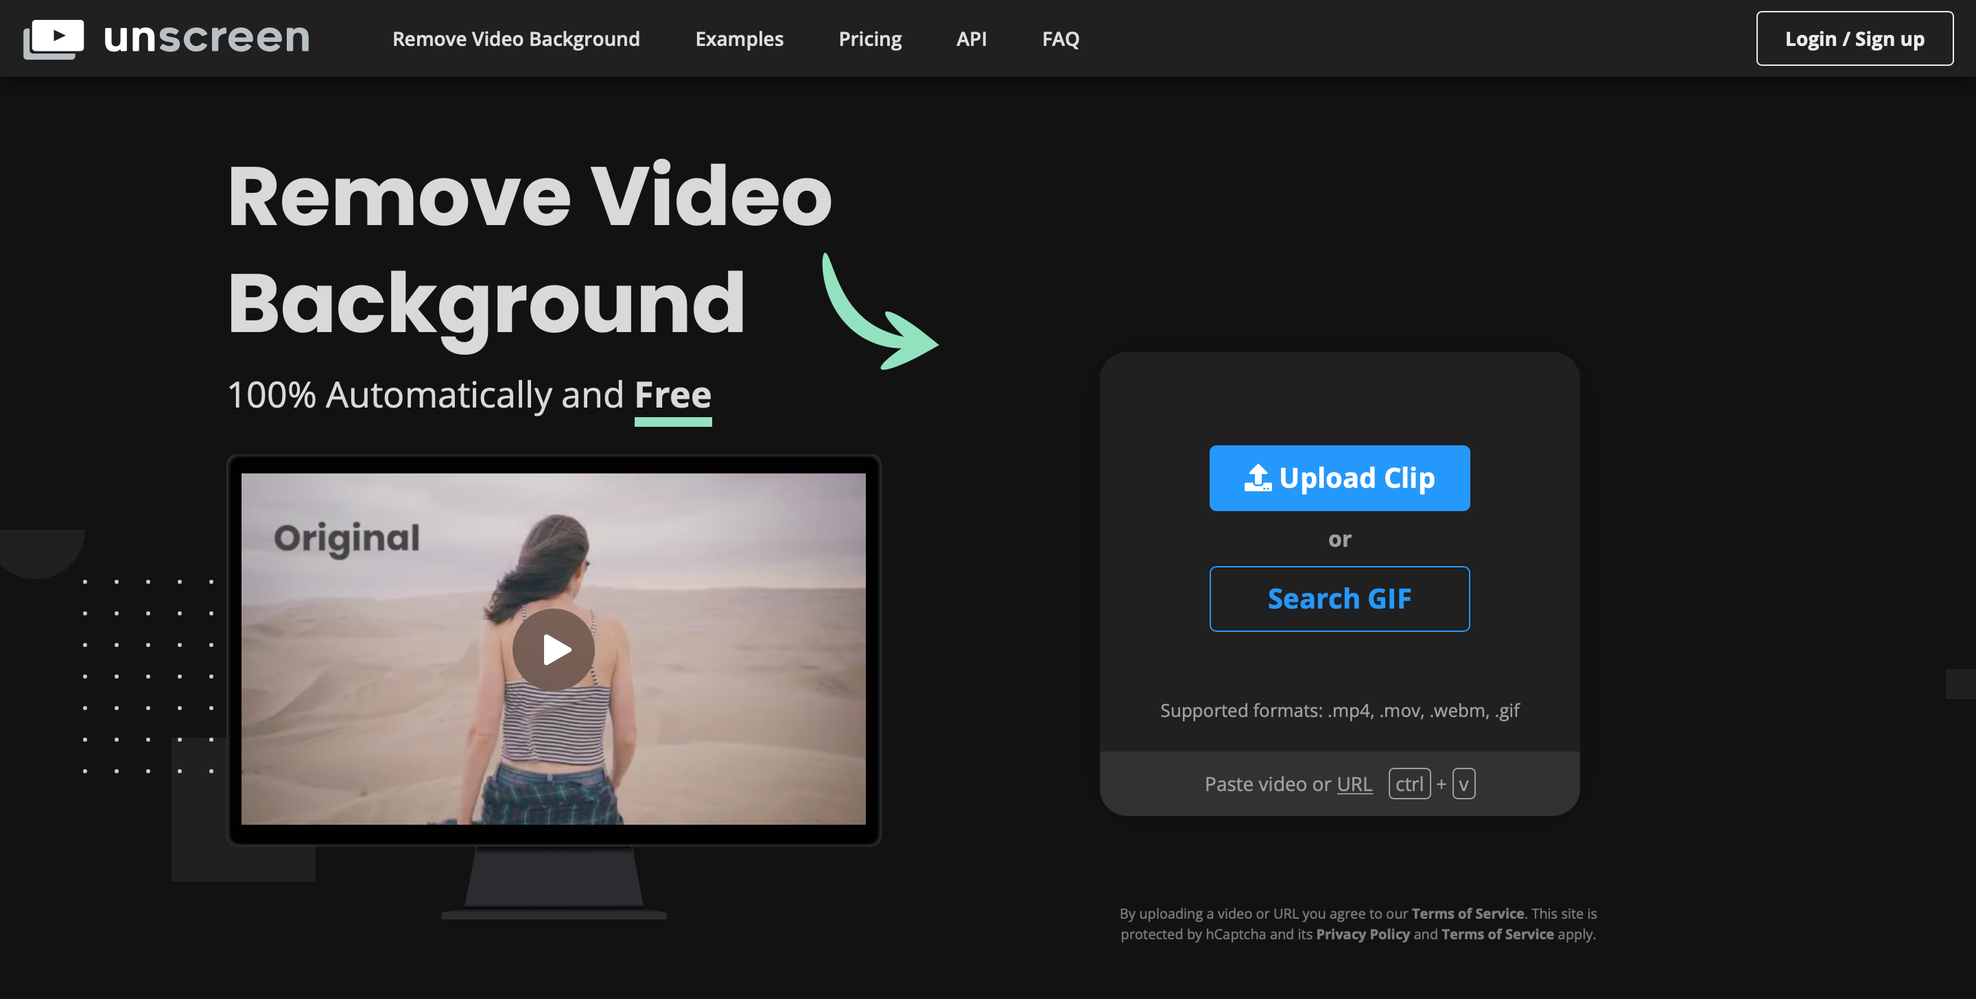The width and height of the screenshot is (1976, 999).
Task: Open the hCaptcha Terms of Service link
Action: pyautogui.click(x=1496, y=934)
